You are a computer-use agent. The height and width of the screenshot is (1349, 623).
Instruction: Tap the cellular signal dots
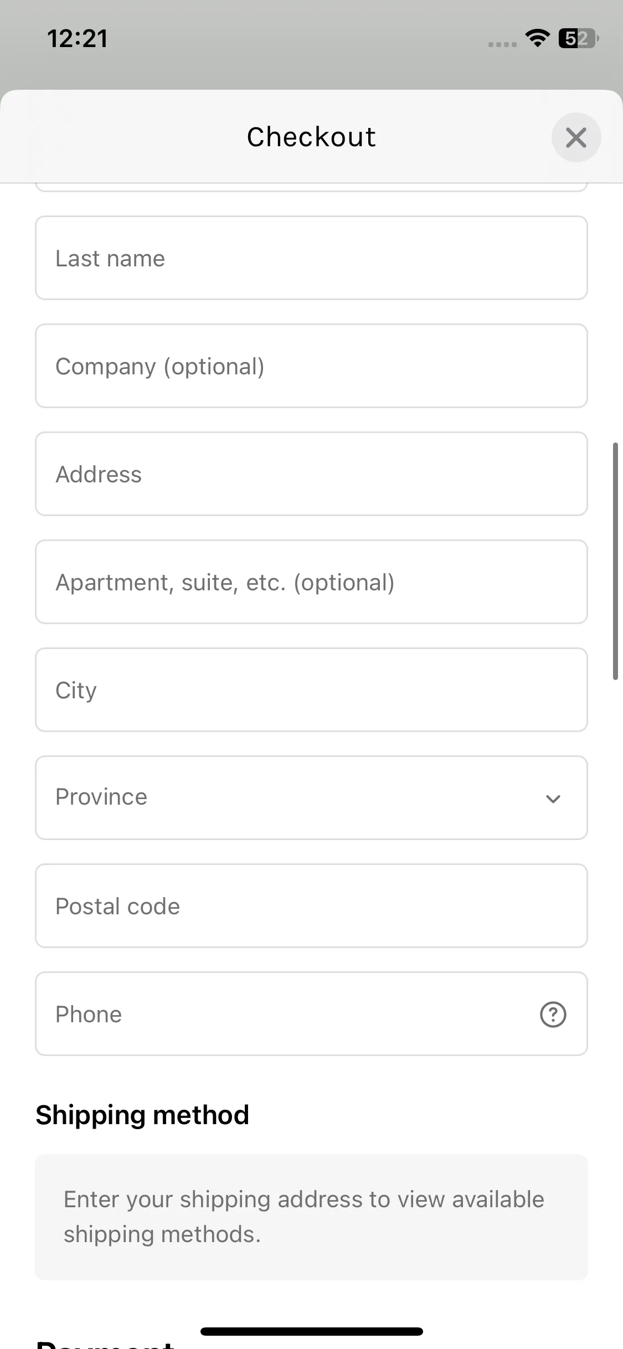click(x=502, y=44)
